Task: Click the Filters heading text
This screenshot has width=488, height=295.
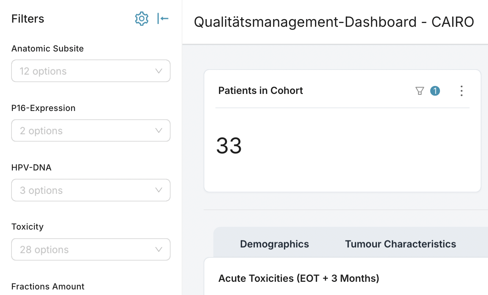Action: coord(28,18)
